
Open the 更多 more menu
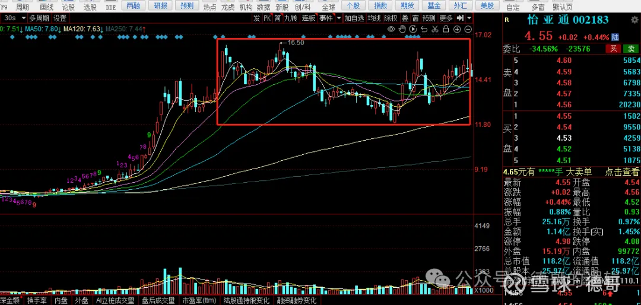pos(446,18)
